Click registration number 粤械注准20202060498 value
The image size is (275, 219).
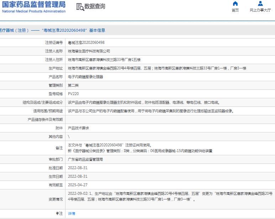(86, 42)
